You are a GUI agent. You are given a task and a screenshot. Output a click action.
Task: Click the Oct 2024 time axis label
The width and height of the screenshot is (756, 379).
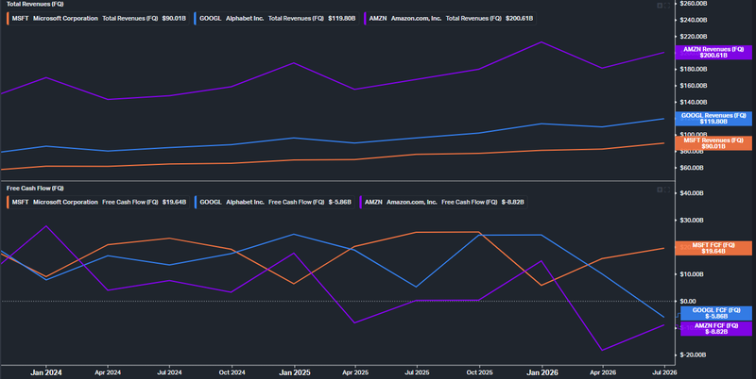[232, 372]
